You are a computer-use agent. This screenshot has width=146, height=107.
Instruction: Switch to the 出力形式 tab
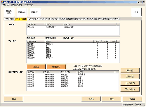coord(99,19)
